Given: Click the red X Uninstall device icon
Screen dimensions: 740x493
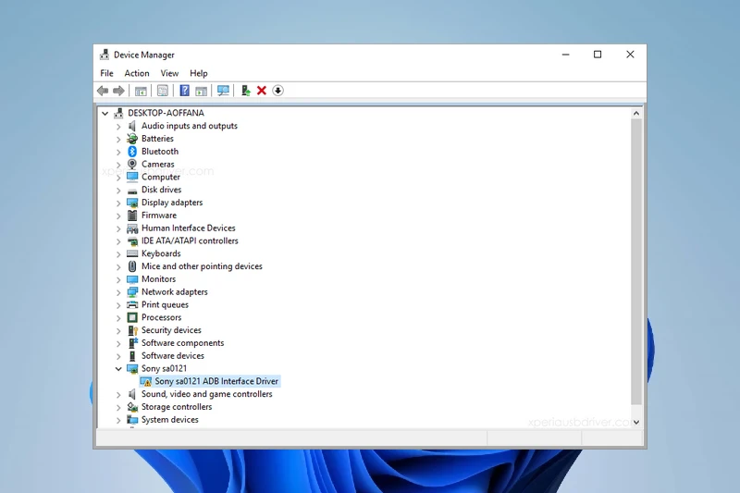Looking at the screenshot, I should coord(262,91).
